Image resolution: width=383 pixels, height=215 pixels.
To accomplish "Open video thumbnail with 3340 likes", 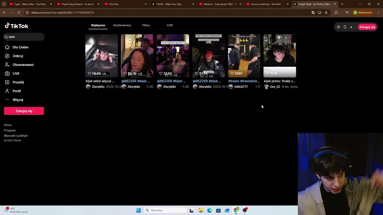I will [x=173, y=56].
